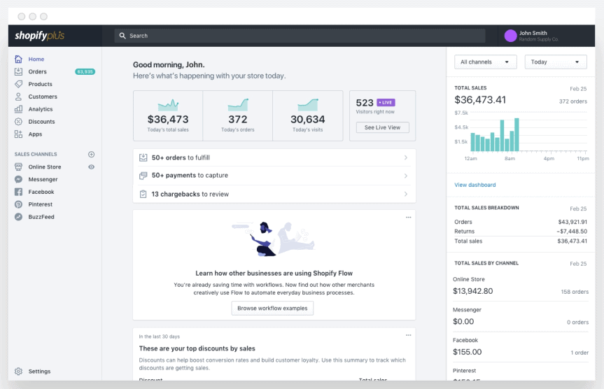Screen dimensions: 604x389
Task: Click the payments to capture card icon
Action: [x=143, y=176]
